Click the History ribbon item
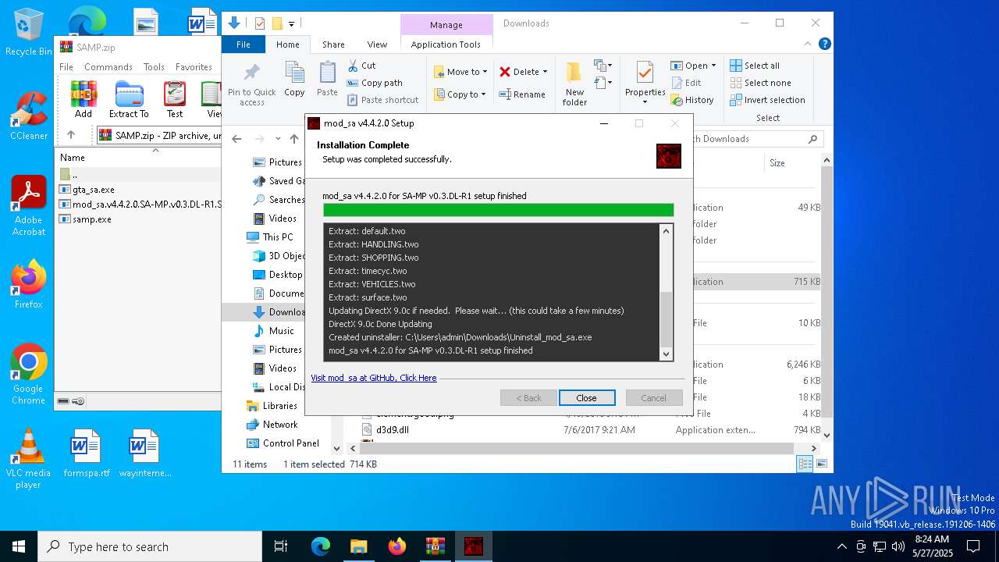Viewport: 999px width, 562px height. coord(692,100)
